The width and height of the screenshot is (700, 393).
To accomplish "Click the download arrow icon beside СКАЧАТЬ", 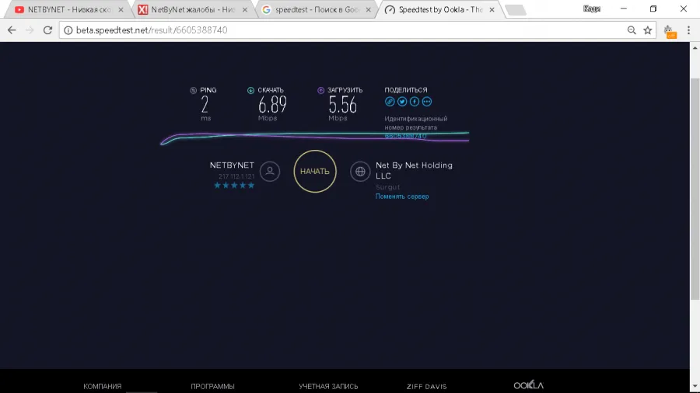I will coord(251,90).
